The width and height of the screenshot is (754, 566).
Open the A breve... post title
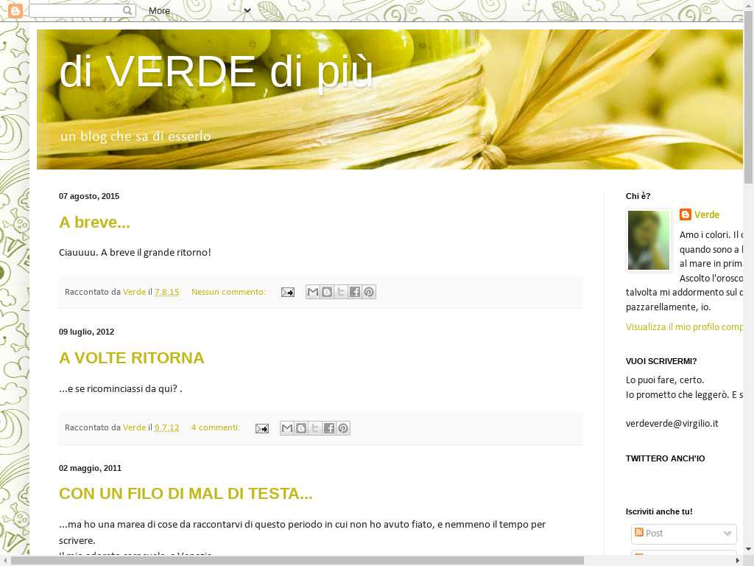pos(94,223)
